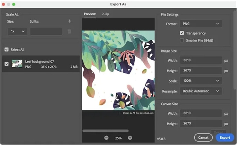Screen dimensions: 237x145
Task: Zoom in preview with plus icon
Action: pyautogui.click(x=130, y=138)
